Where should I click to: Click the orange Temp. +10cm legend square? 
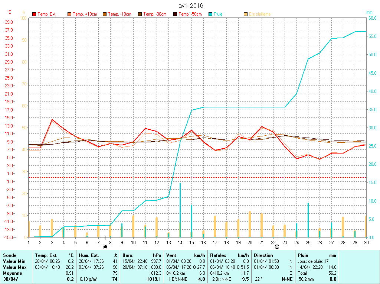pos(69,14)
